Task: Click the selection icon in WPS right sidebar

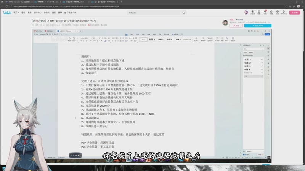Action: tap(268, 52)
